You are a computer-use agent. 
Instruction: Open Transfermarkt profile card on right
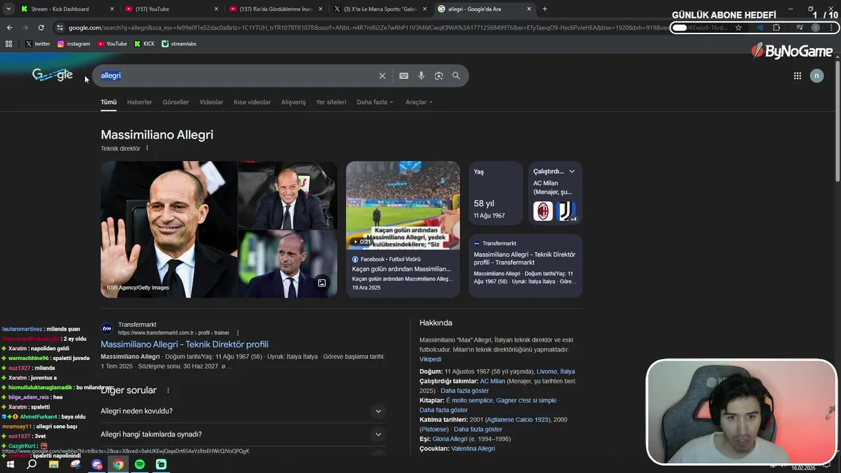pos(525,265)
